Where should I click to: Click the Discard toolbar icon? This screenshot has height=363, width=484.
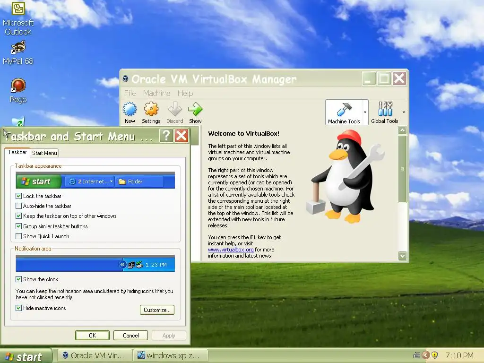coord(175,109)
